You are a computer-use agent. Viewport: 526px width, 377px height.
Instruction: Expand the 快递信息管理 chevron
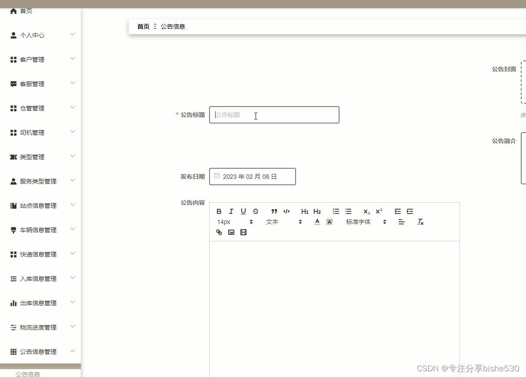73,254
